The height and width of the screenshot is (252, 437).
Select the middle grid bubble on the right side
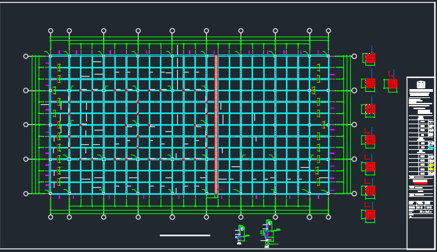click(354, 125)
